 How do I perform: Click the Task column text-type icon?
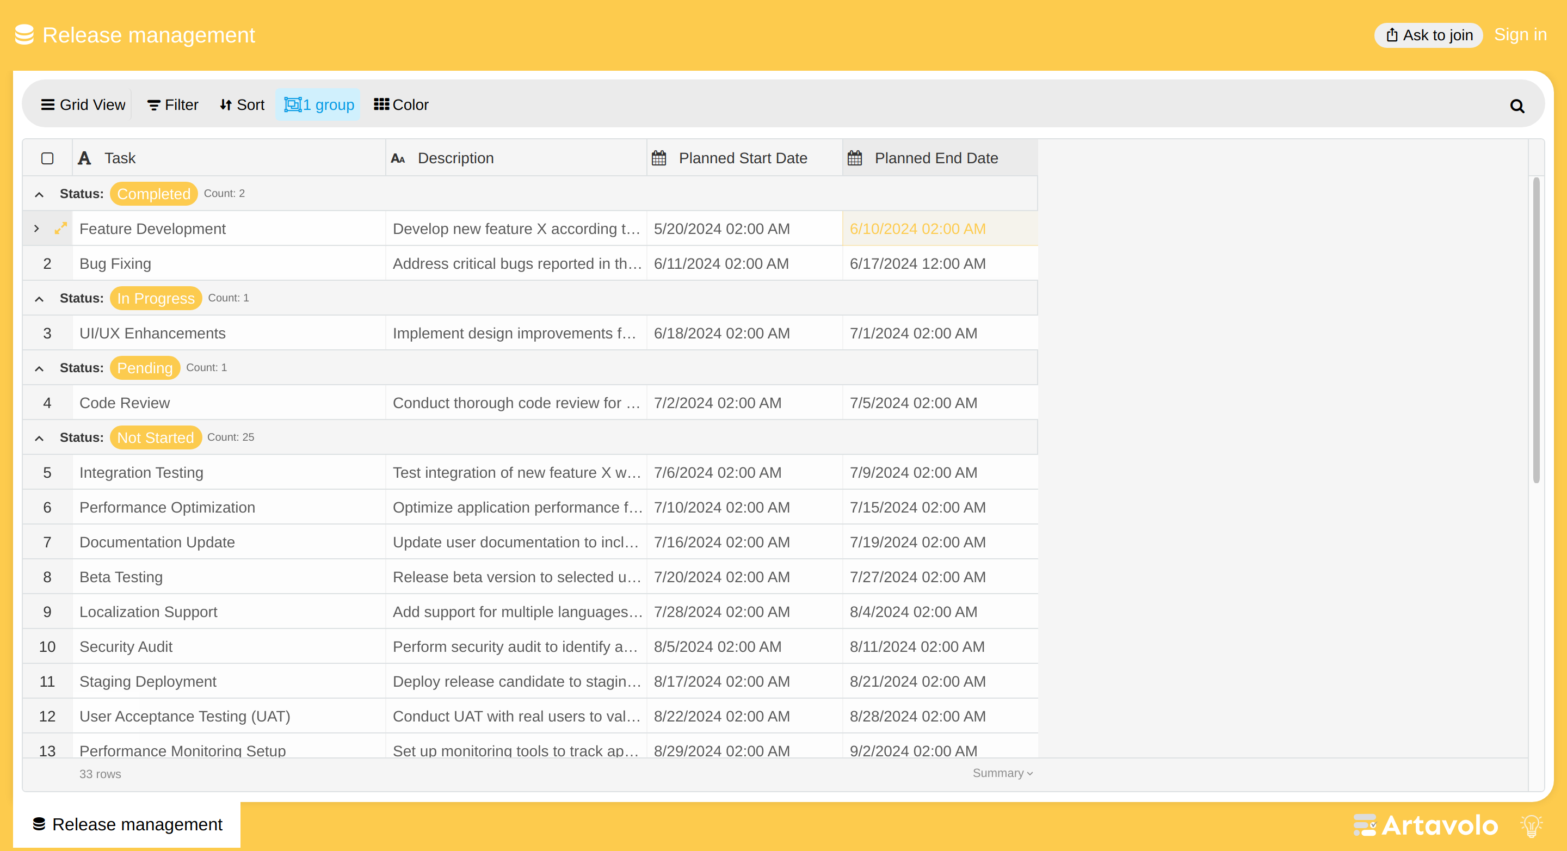(84, 158)
